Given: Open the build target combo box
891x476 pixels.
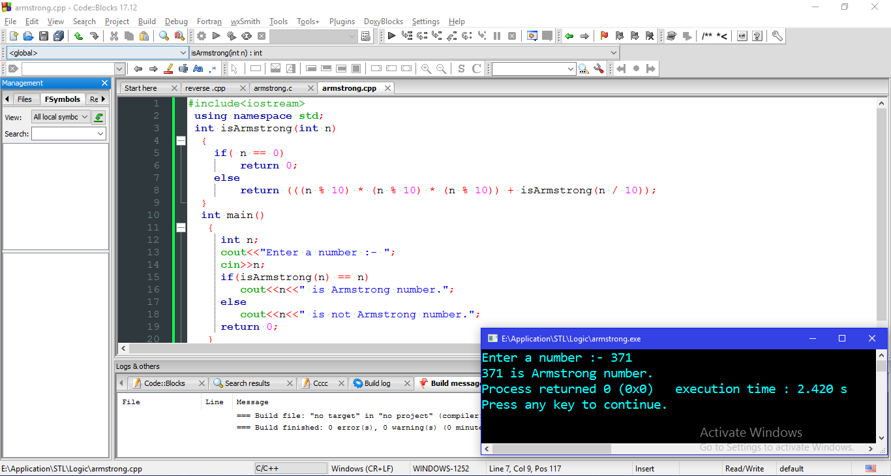Looking at the screenshot, I should (x=313, y=36).
